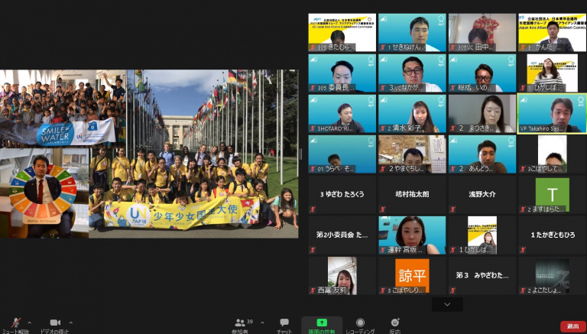Select the green T avatar participant tile
The image size is (587, 334).
[553, 194]
